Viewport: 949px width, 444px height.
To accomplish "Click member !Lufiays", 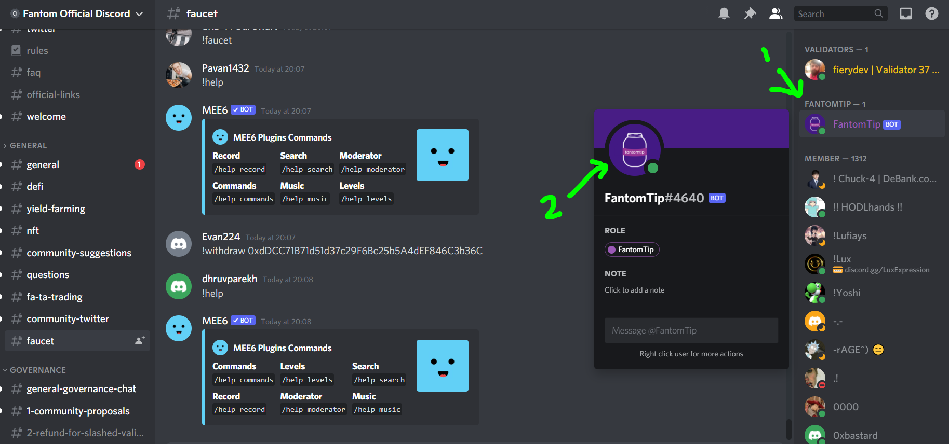I will (872, 235).
